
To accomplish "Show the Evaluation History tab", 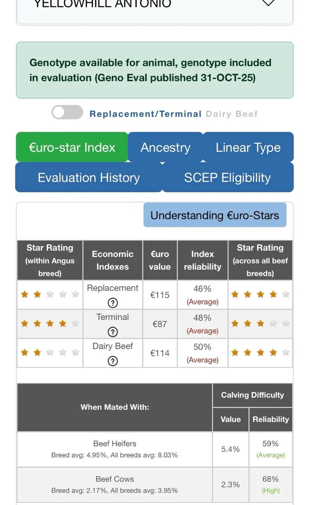I will 88,178.
